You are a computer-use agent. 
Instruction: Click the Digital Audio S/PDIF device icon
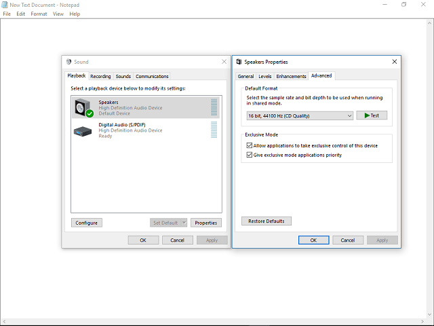(83, 131)
